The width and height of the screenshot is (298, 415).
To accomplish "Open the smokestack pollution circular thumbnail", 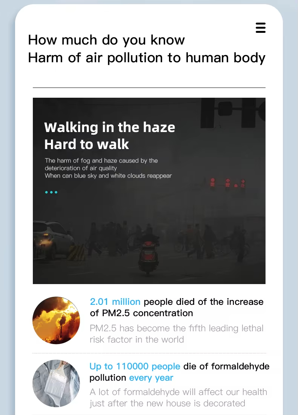I will 56,320.
